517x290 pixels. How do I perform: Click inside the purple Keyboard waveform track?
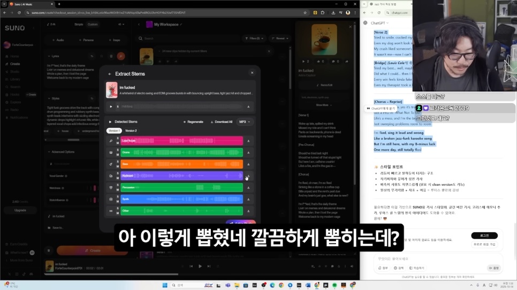(182, 176)
